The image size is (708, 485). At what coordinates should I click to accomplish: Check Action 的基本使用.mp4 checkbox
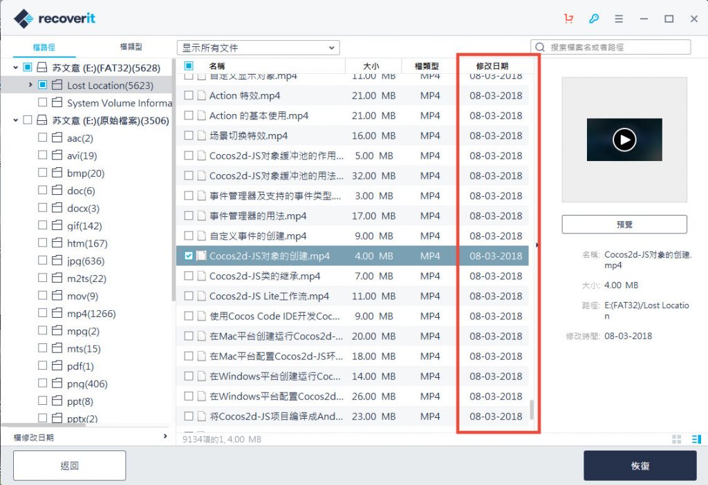click(x=189, y=115)
